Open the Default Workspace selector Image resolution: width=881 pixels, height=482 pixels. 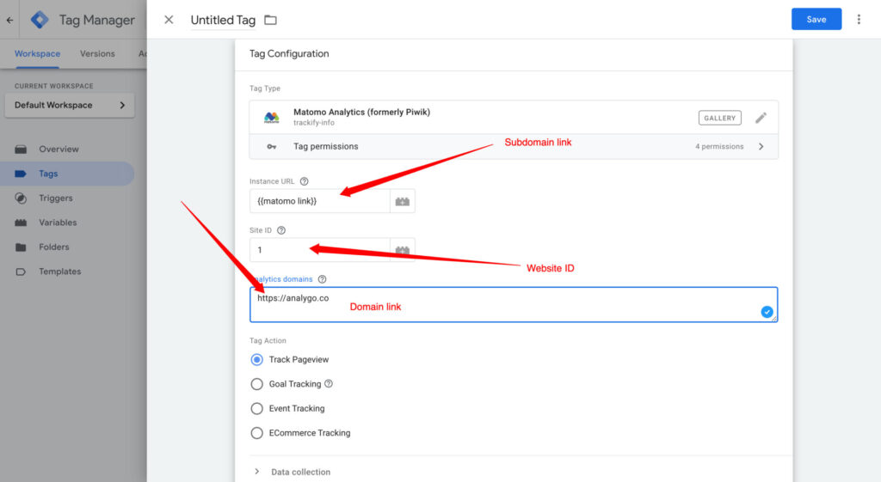pyautogui.click(x=69, y=106)
